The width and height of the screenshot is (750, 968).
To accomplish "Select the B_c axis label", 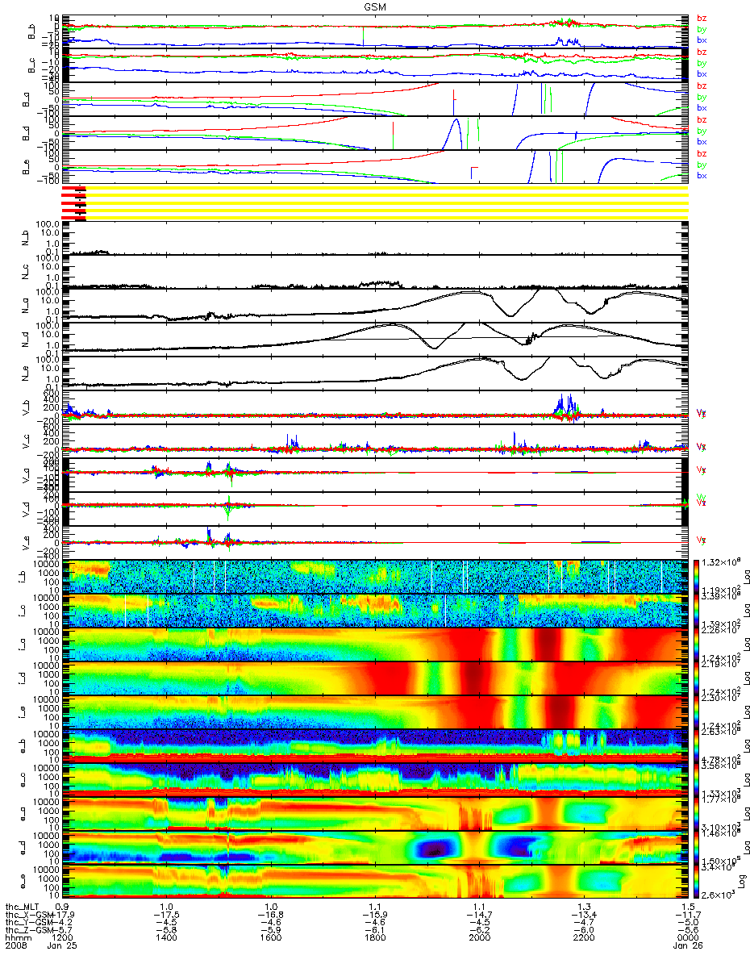I will 32,65.
